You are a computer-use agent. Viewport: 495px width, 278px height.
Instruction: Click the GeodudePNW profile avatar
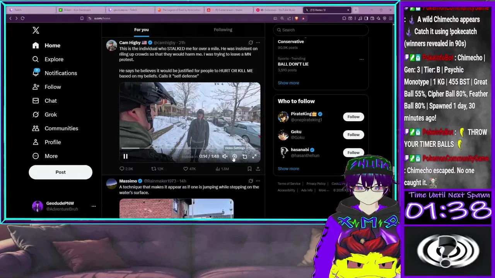click(38, 206)
